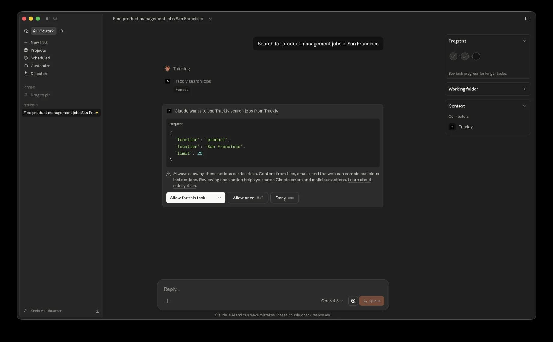Screen dimensions: 553x342
Task: Click the Allow once button
Action: click(248, 198)
